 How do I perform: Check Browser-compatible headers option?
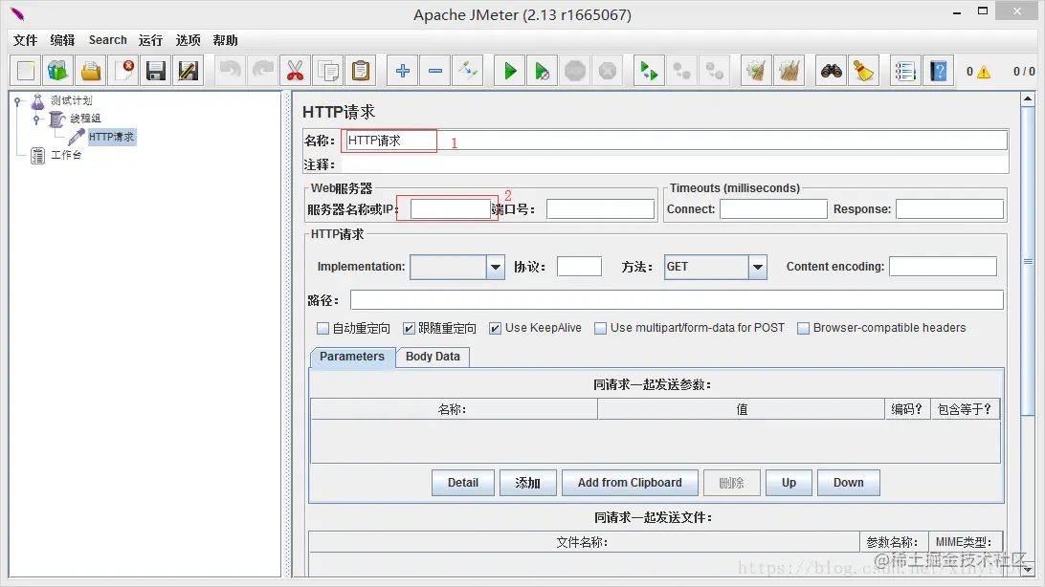click(x=803, y=328)
